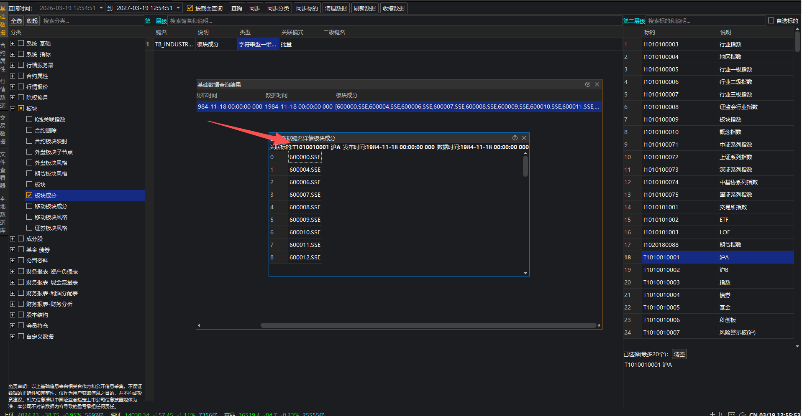
Task: Toggle the 按截面查询 checkbox
Action: pos(190,8)
